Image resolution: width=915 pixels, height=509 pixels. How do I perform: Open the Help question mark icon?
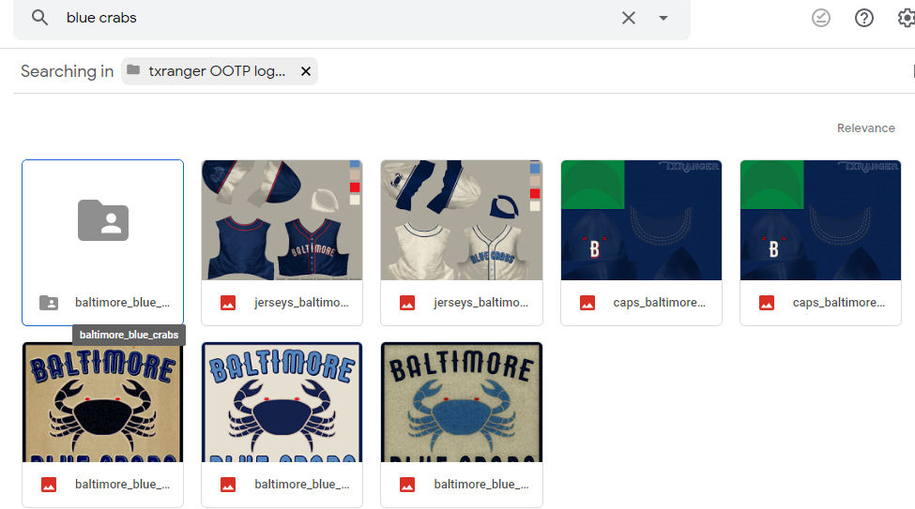pos(864,18)
